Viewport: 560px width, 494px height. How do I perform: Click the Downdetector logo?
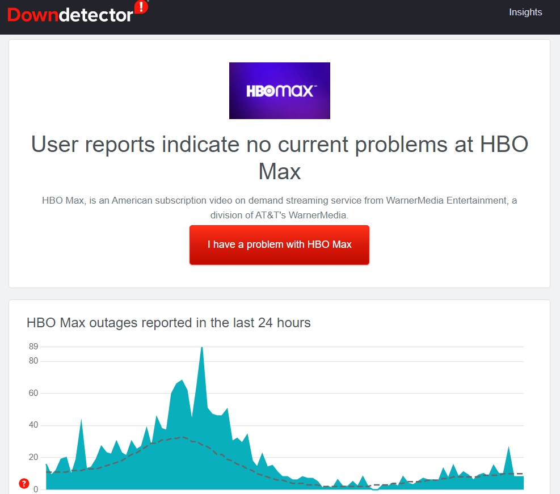pos(78,13)
